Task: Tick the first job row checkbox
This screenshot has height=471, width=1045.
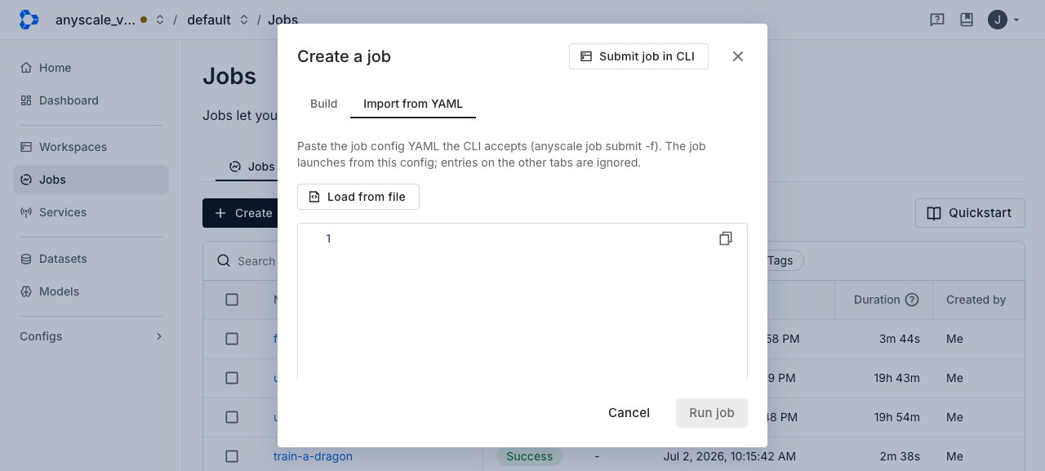Action: [232, 339]
